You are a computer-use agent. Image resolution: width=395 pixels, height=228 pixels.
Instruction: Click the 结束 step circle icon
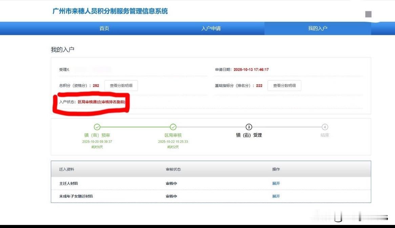(x=325, y=127)
